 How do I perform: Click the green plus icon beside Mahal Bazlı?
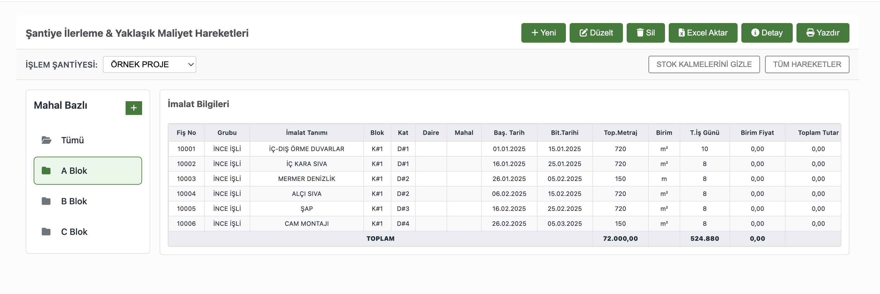click(x=134, y=108)
